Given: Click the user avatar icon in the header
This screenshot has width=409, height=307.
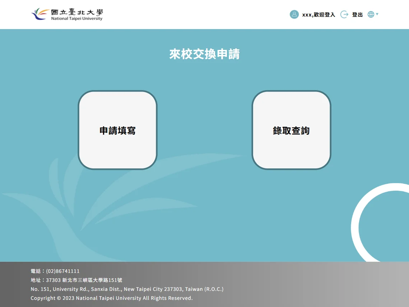Looking at the screenshot, I should [x=294, y=14].
